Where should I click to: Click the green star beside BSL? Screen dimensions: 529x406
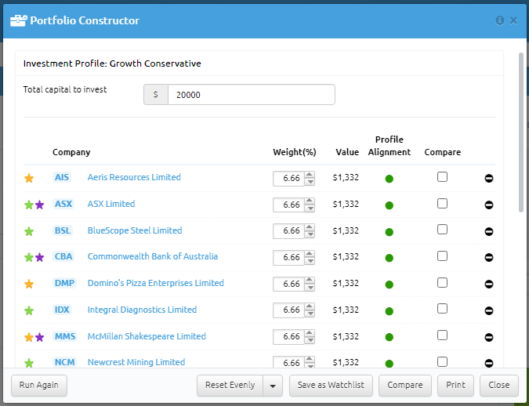coord(29,231)
